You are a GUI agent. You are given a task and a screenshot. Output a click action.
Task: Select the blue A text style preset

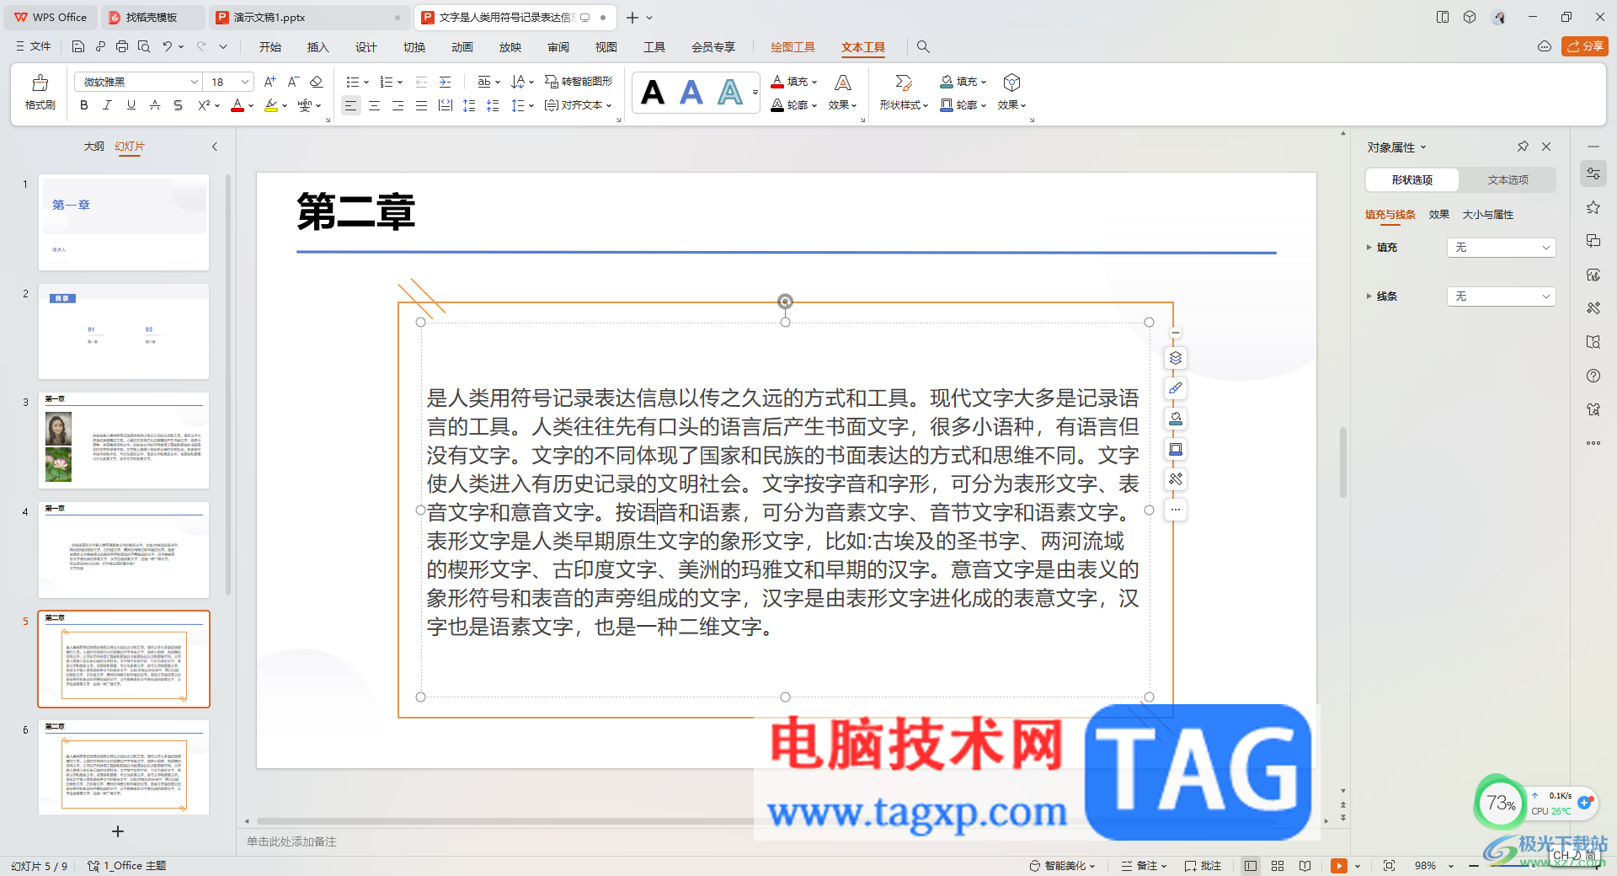(x=691, y=92)
